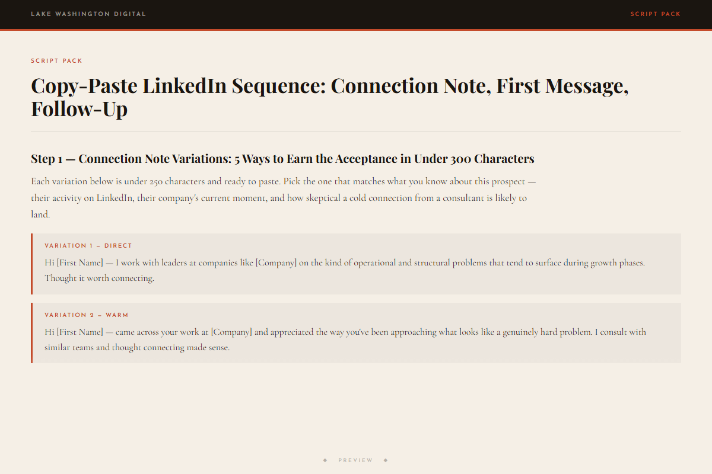
Task: Select the Preview label at the page bottom
Action: [355, 460]
